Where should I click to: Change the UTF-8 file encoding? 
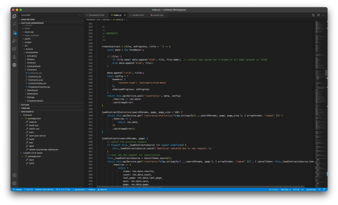pos(296,189)
